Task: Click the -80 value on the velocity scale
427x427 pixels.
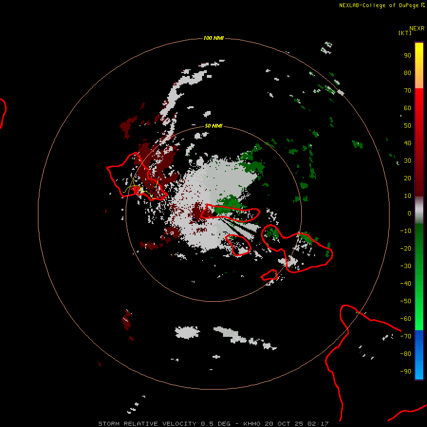Action: pyautogui.click(x=406, y=354)
